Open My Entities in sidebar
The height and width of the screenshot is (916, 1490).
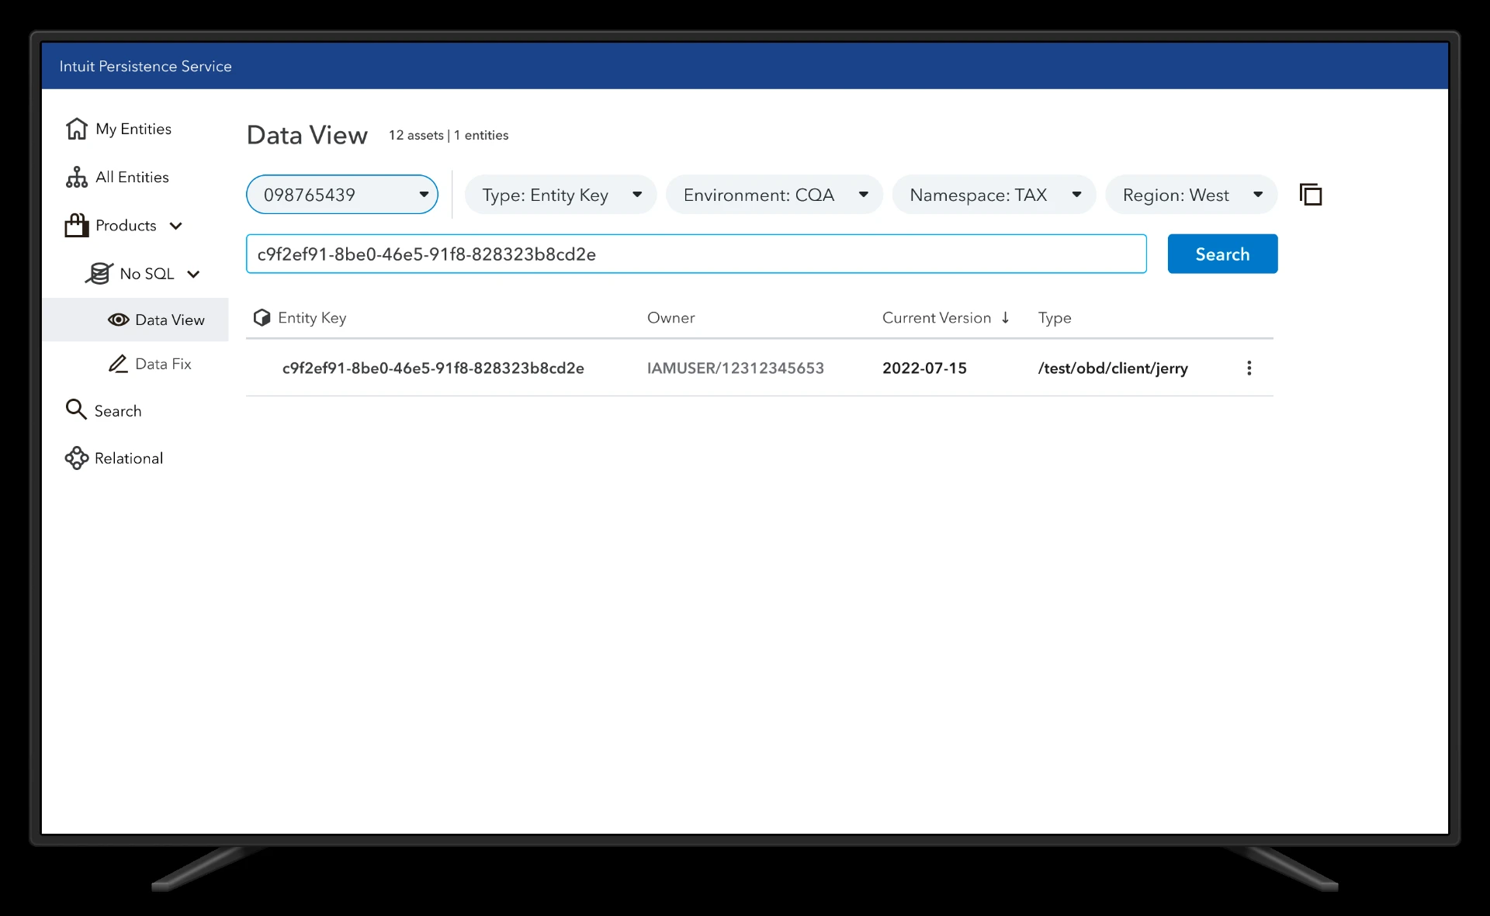pos(133,129)
